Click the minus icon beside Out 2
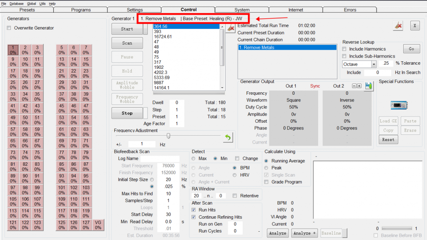This screenshot has width=427, height=240. coord(354,86)
